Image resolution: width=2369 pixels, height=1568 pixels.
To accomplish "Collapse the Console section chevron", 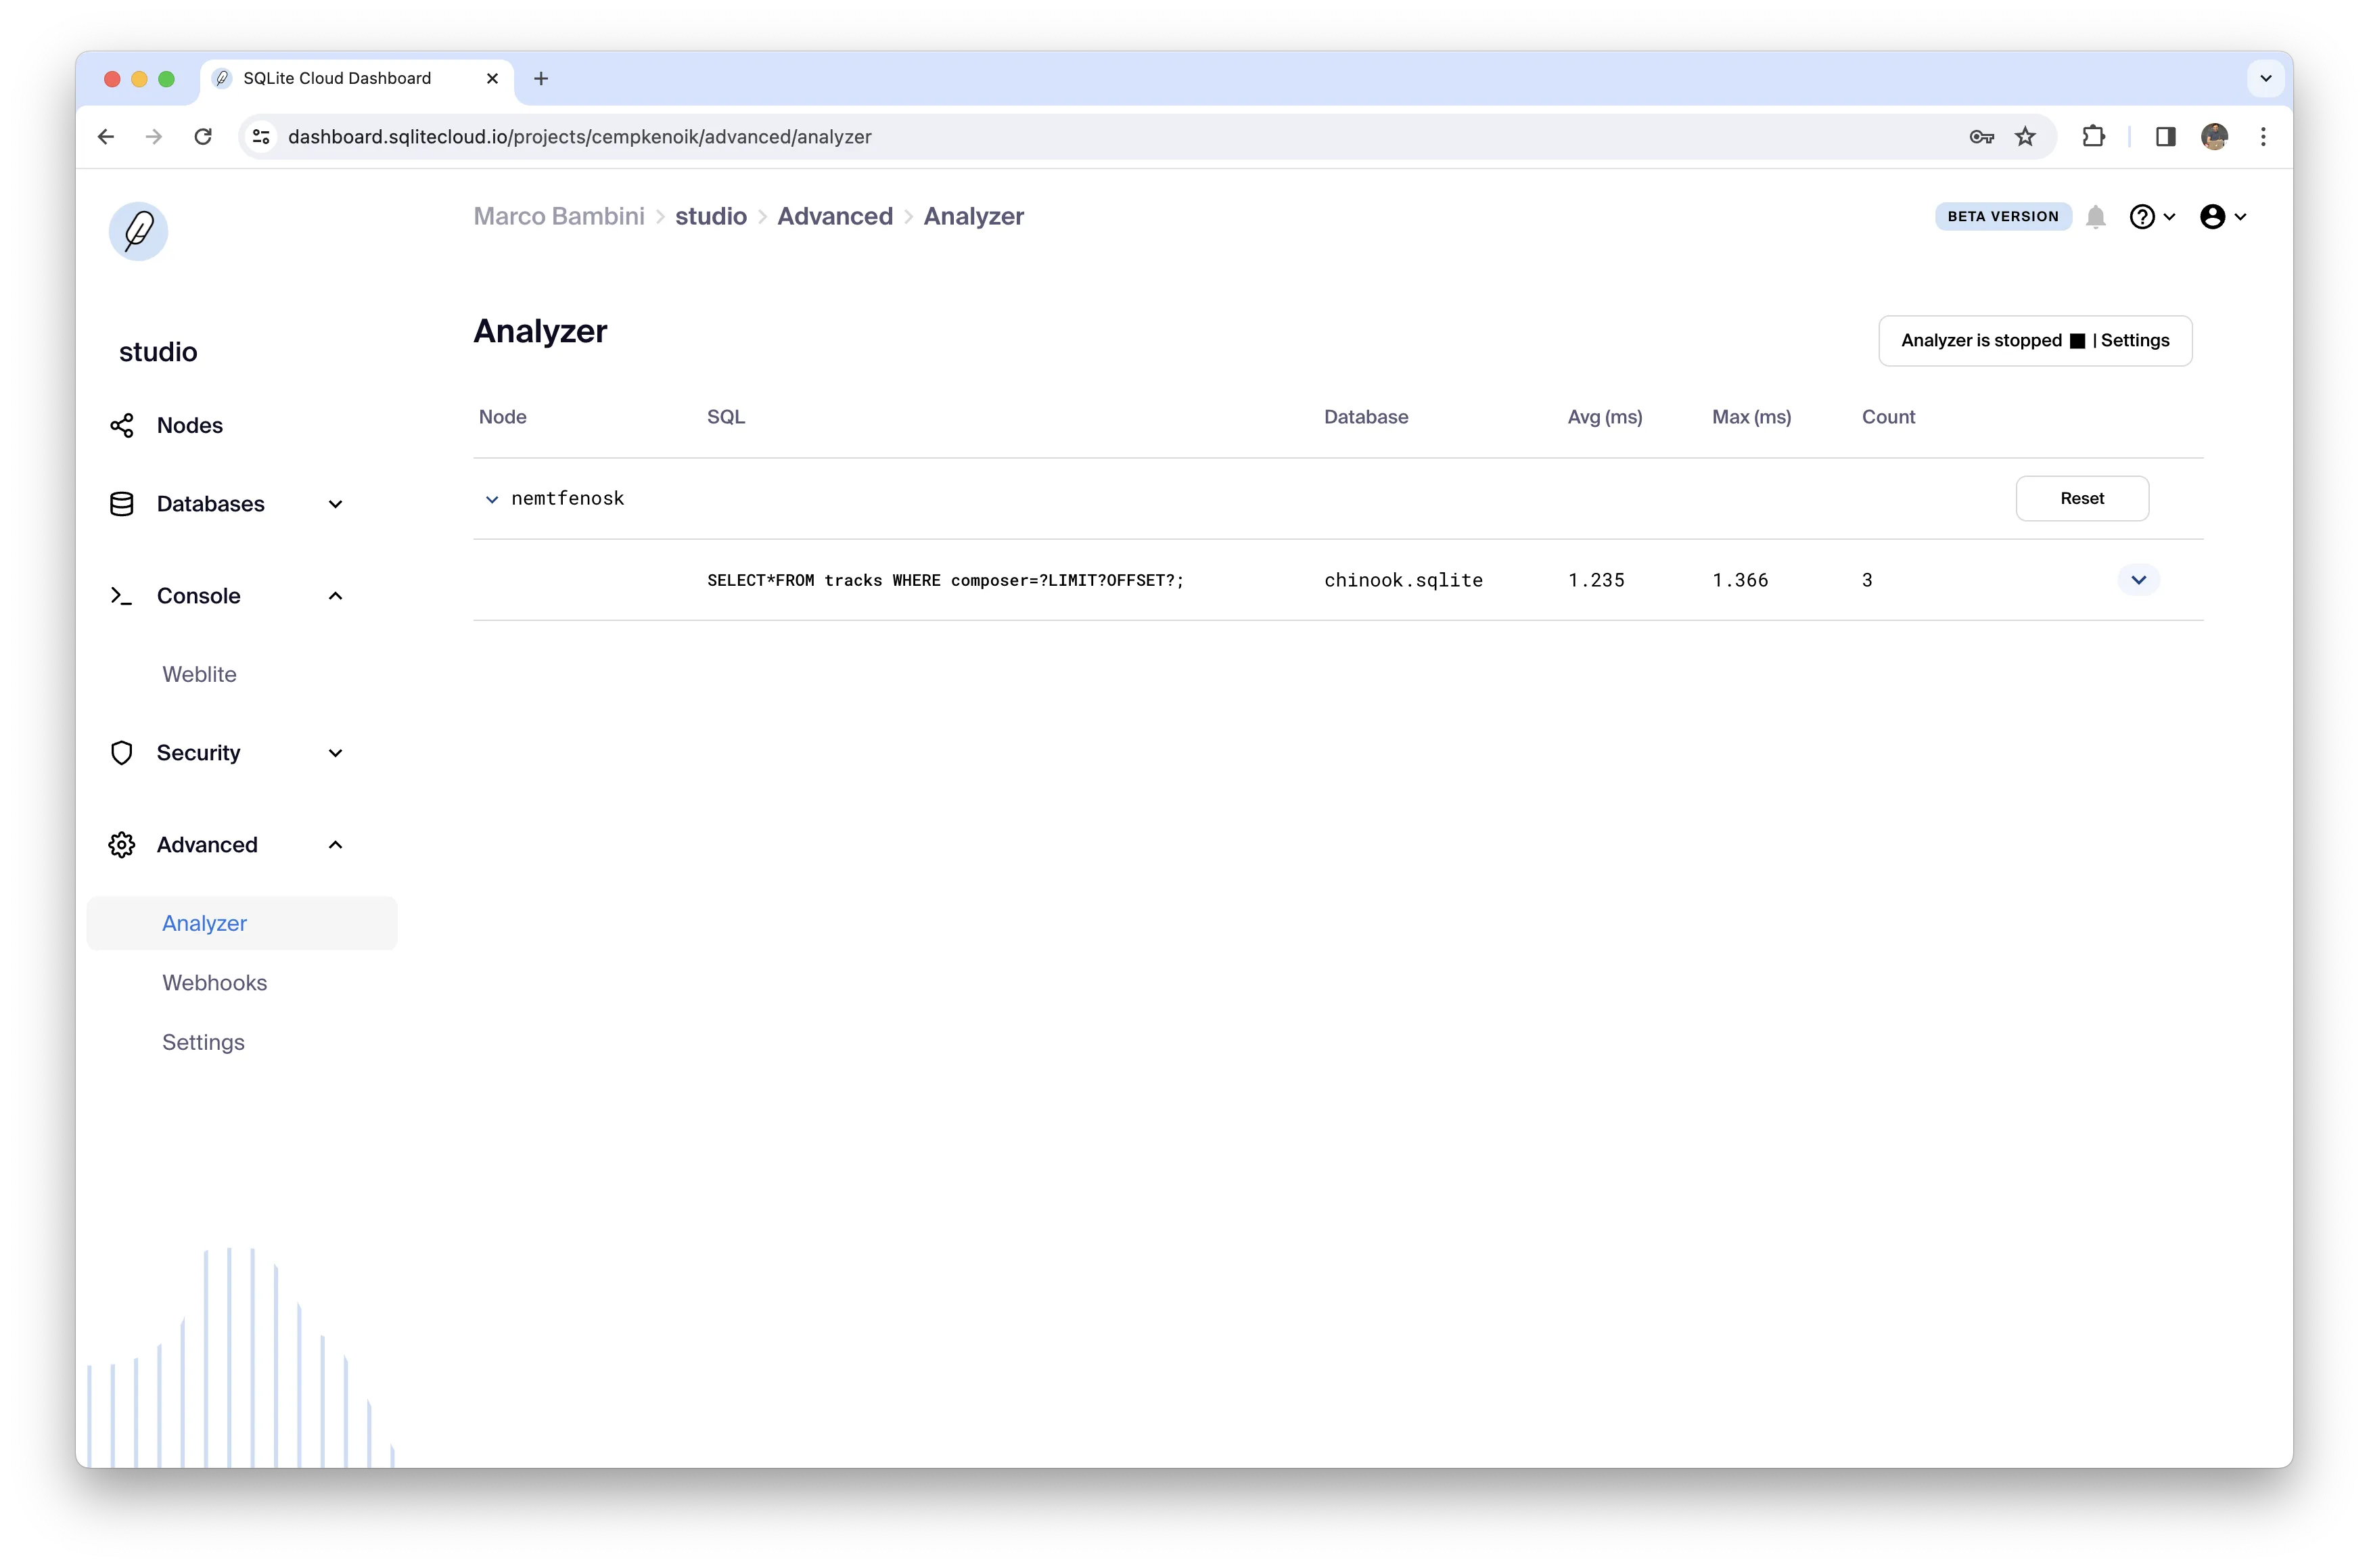I will pos(336,596).
